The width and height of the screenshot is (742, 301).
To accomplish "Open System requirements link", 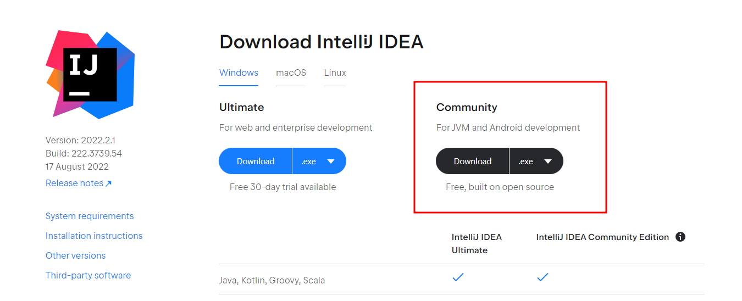I will [90, 216].
